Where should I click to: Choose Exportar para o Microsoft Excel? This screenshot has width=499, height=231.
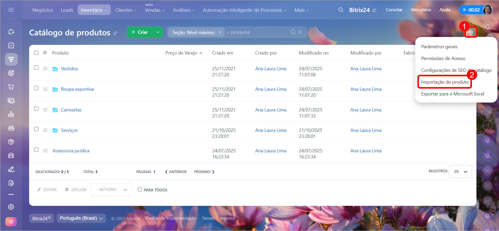[453, 94]
